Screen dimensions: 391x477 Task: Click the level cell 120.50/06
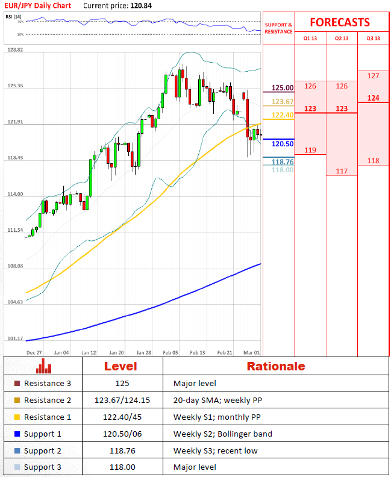click(122, 434)
